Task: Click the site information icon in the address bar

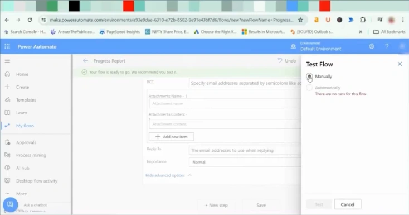Action: click(43, 20)
